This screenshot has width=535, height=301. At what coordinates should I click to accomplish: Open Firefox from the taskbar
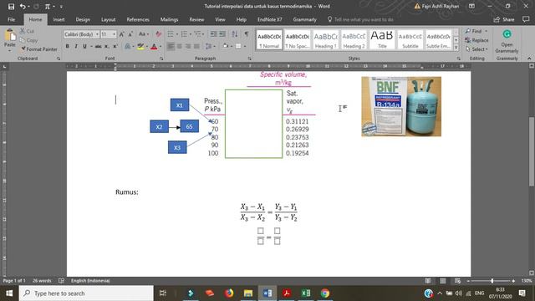(x=228, y=293)
